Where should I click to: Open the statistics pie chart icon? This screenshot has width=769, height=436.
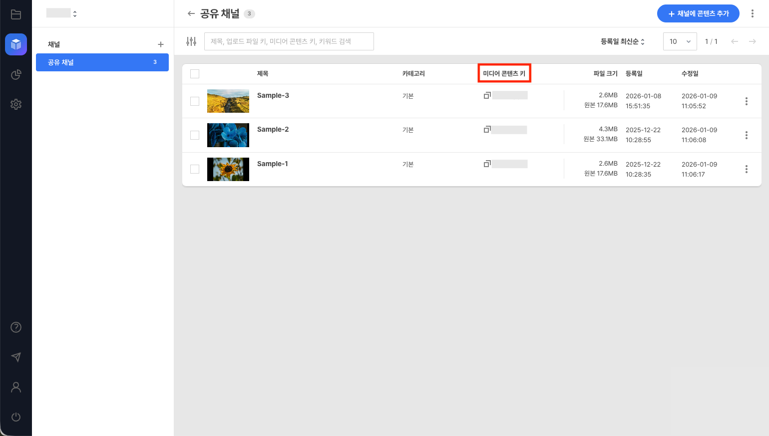click(x=16, y=74)
